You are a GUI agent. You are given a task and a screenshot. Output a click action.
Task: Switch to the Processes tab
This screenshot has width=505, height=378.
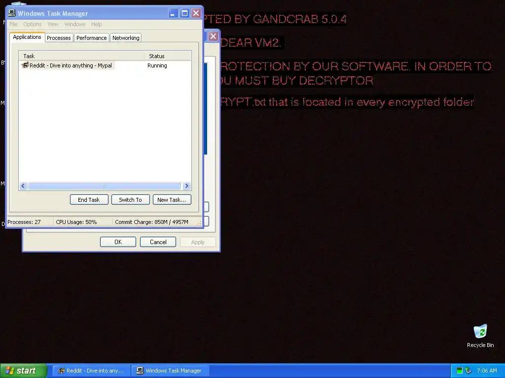tap(59, 38)
